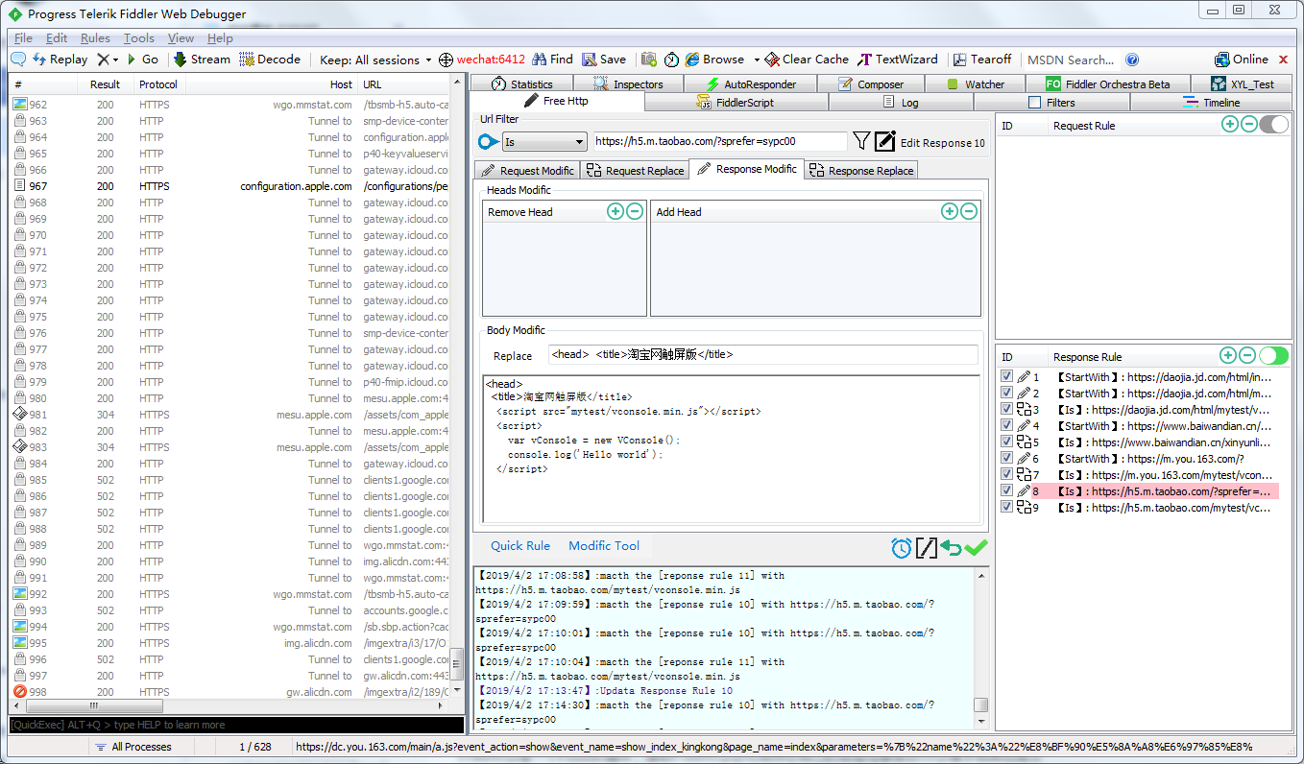The image size is (1304, 764).
Task: Add a new Response Rule
Action: 1227,355
